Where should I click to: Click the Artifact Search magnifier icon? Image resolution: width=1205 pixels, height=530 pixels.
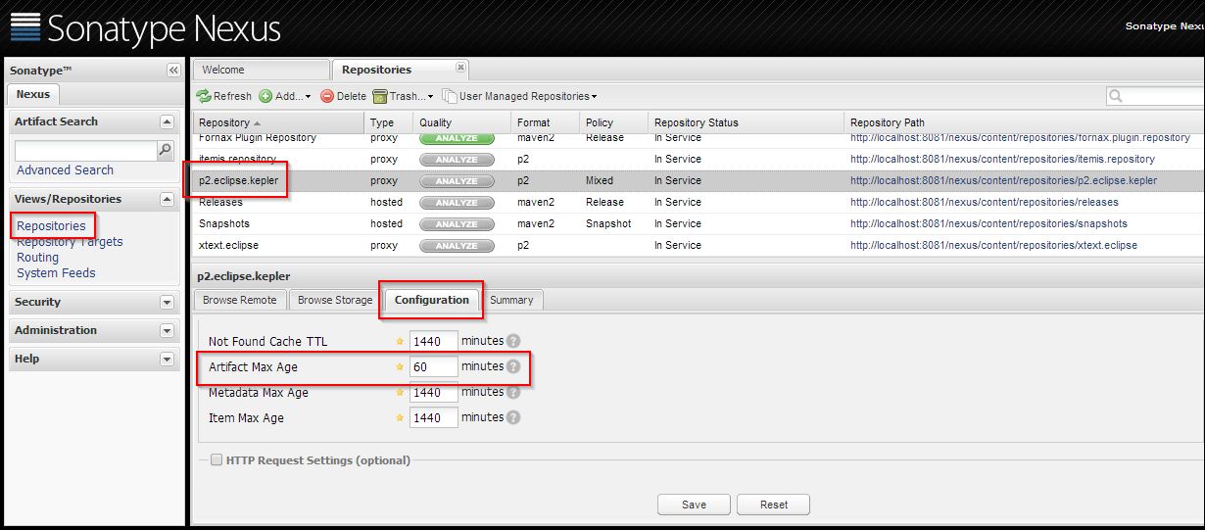165,151
